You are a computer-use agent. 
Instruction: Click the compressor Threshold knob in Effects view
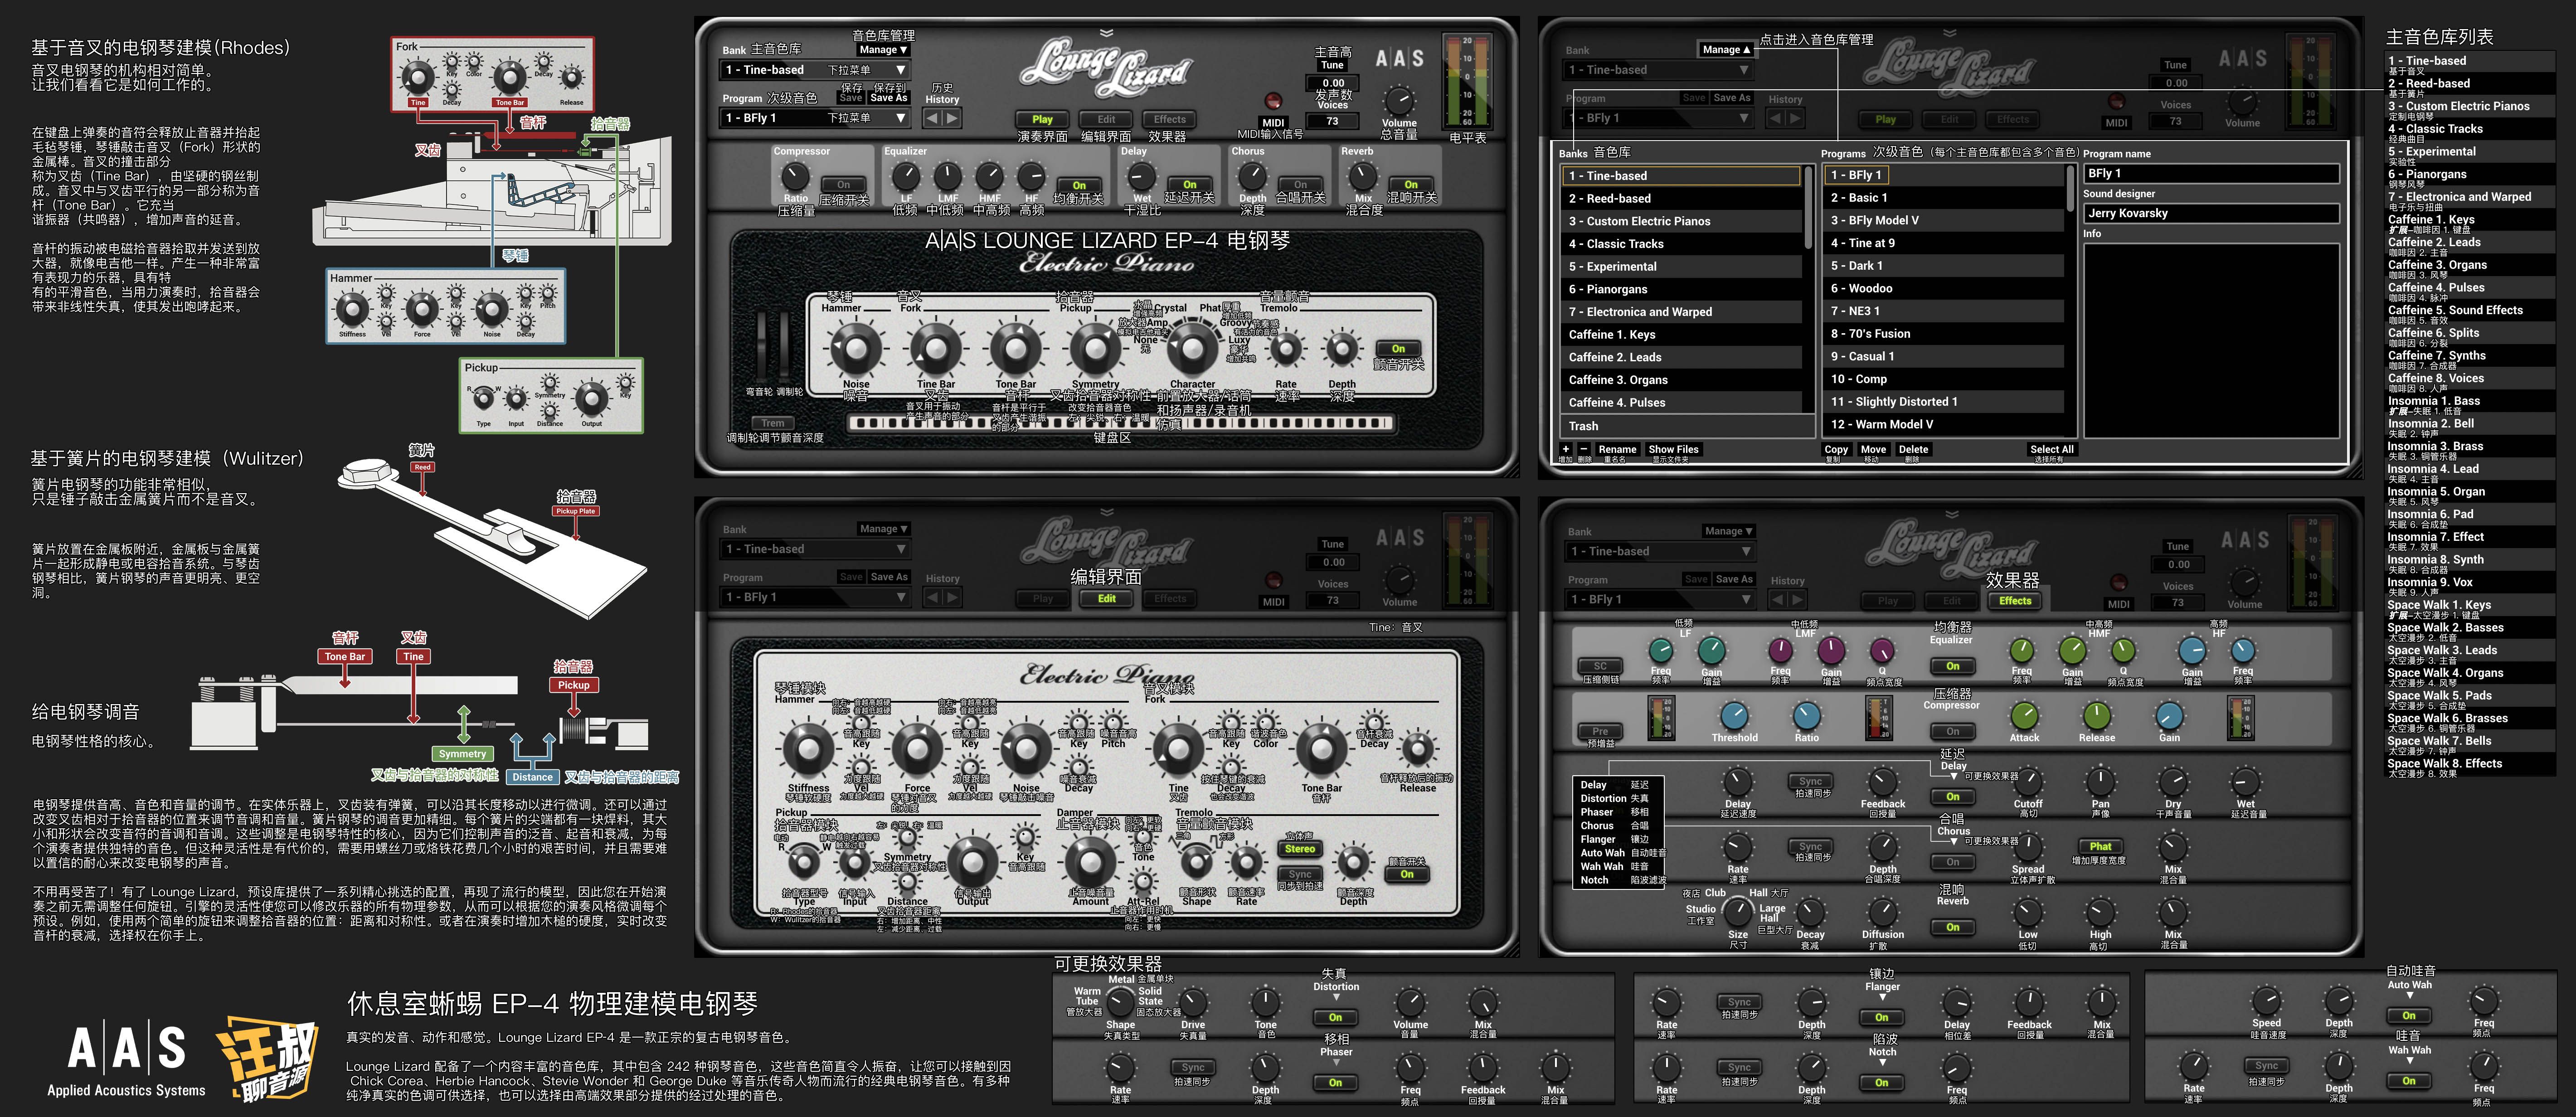[x=1734, y=715]
